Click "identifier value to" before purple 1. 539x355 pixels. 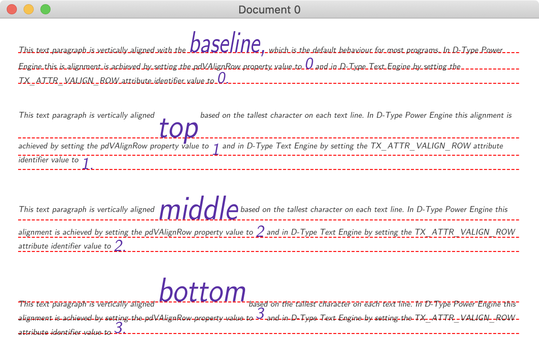pos(48,160)
